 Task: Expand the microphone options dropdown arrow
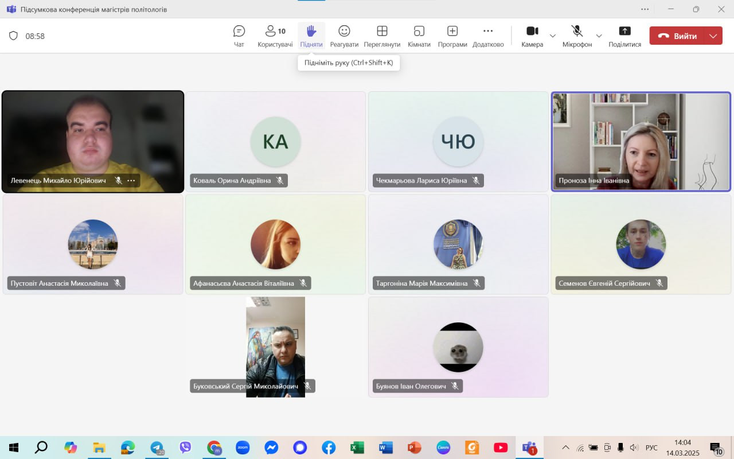click(599, 36)
